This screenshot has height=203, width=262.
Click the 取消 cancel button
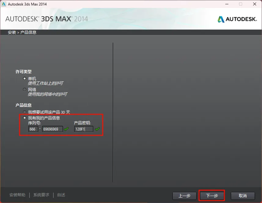[243, 196]
